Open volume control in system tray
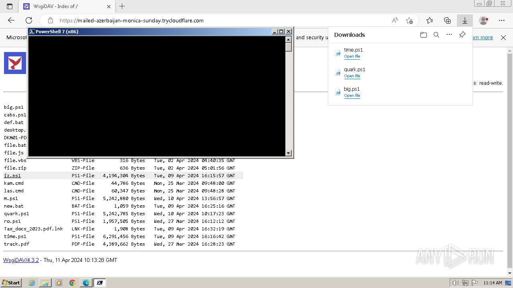The image size is (513, 288). (x=456, y=283)
